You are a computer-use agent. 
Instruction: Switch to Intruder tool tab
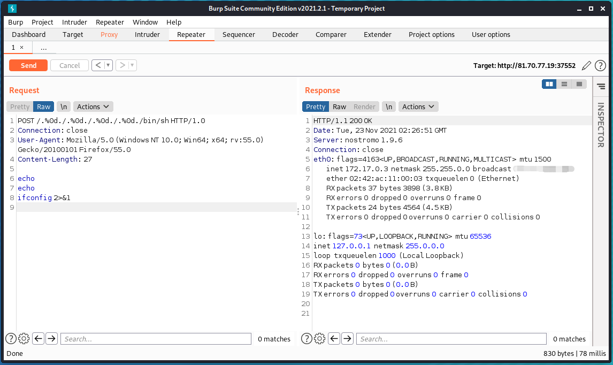(x=148, y=34)
